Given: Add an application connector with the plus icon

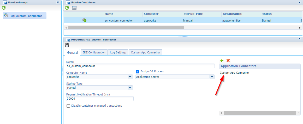Looking at the screenshot, I should [x=222, y=60].
